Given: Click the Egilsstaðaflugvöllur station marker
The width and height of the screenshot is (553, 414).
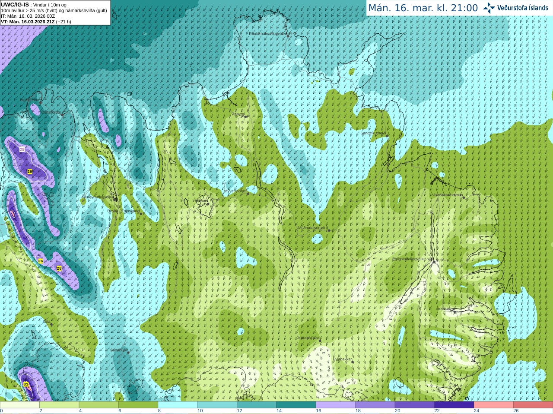Looking at the screenshot, I should pos(434,262).
